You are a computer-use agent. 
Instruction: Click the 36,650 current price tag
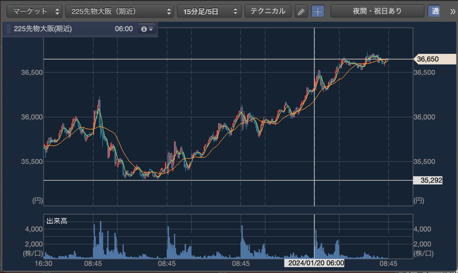pyautogui.click(x=435, y=59)
